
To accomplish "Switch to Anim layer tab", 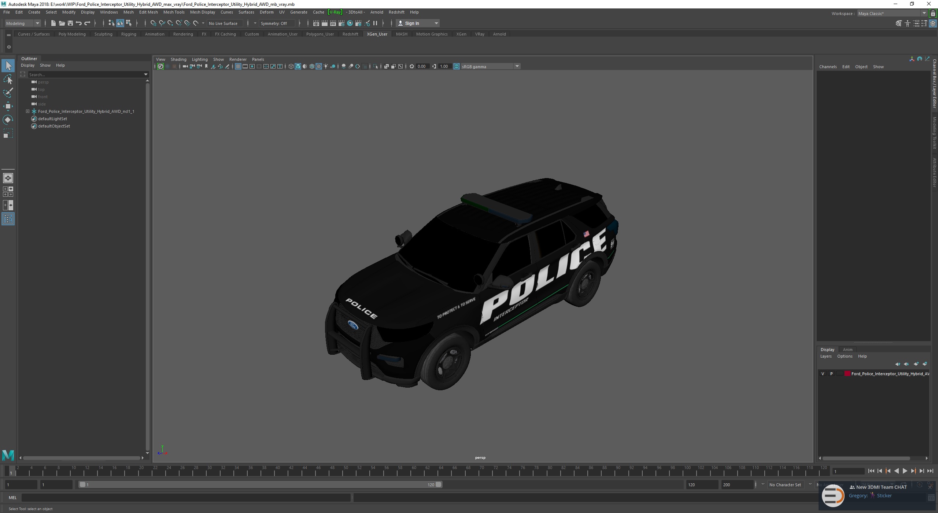I will pos(847,350).
